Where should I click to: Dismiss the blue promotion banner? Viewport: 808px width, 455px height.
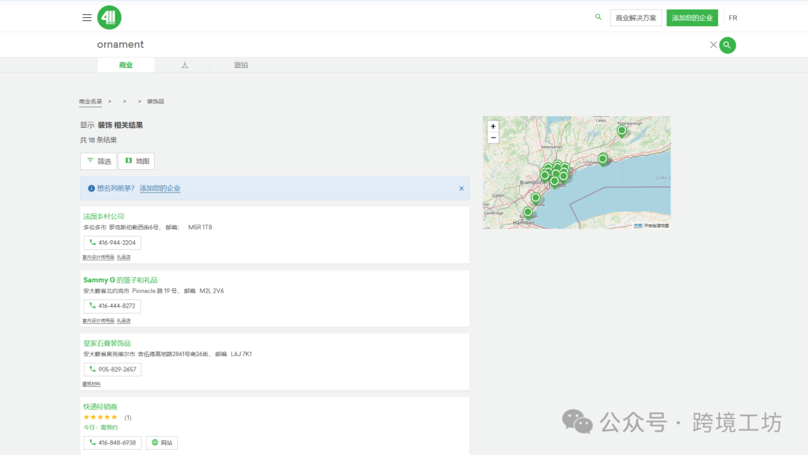pos(462,189)
